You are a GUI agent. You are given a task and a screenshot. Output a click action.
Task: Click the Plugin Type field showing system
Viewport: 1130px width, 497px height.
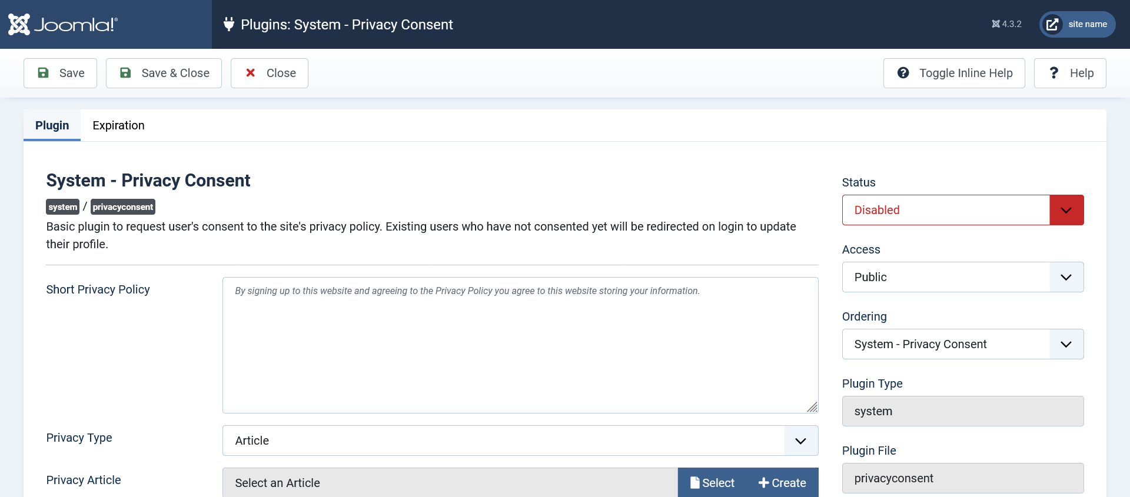coord(963,411)
